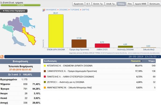Click the Αποθ. Γρ. button
161x105 pixels.
click(x=111, y=4)
